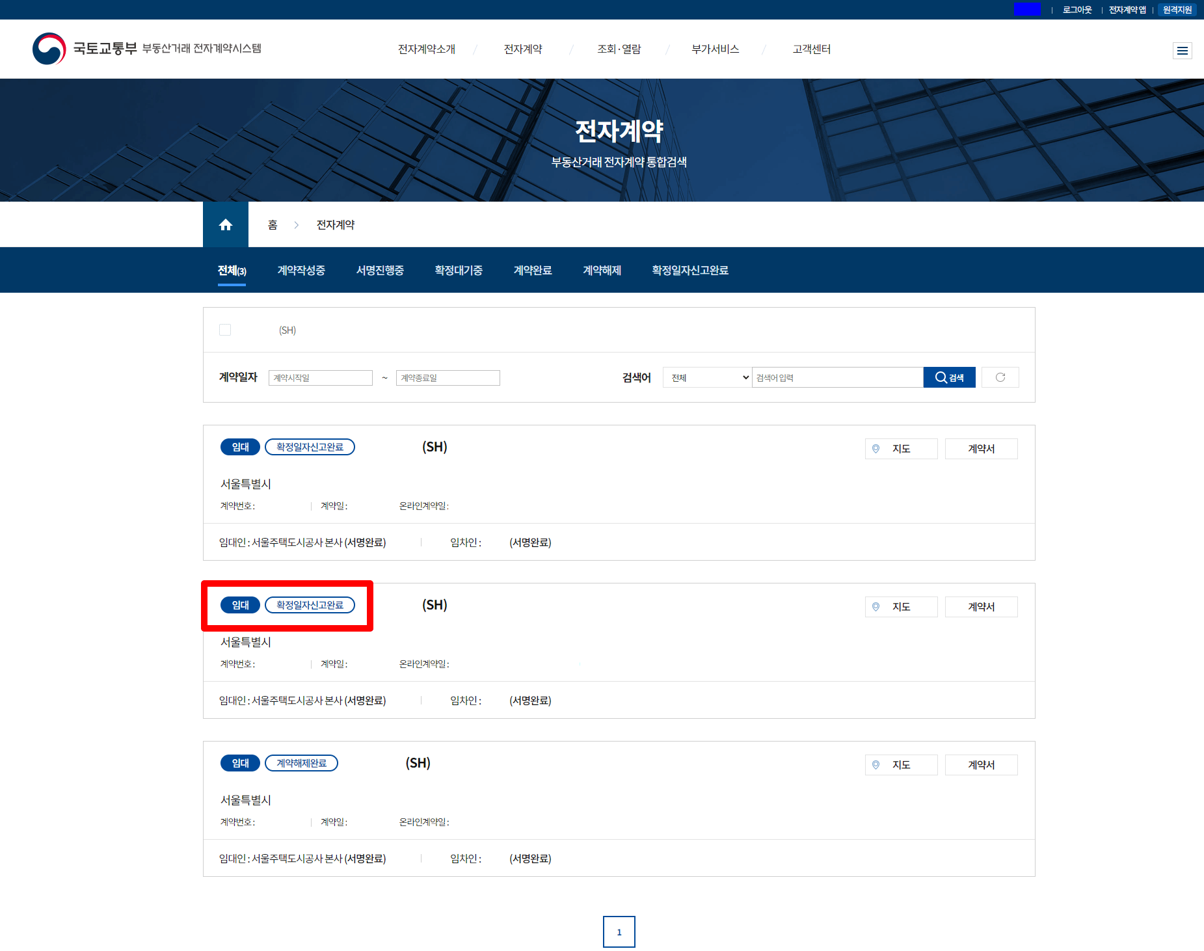Switch to the 계약해제 tab

[602, 271]
